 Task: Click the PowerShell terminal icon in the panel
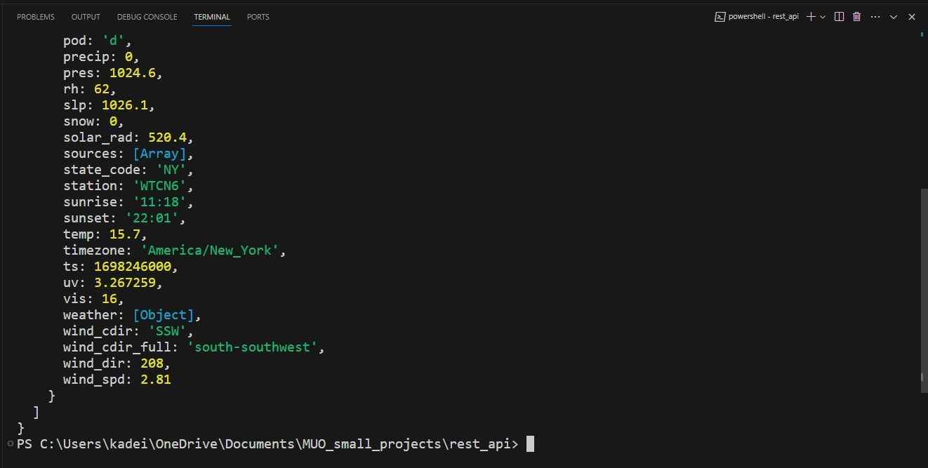click(720, 16)
